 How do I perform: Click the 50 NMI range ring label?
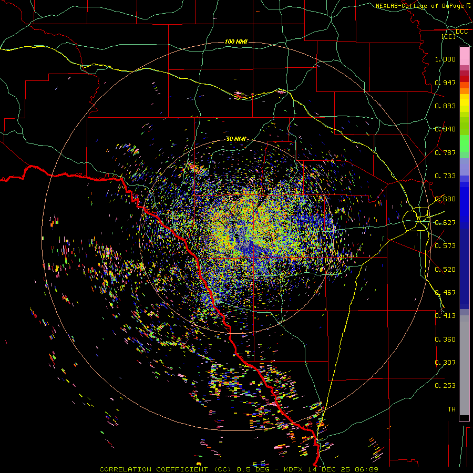point(236,139)
